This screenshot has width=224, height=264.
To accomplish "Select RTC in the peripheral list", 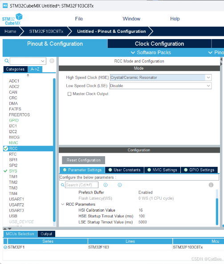I will [12, 154].
